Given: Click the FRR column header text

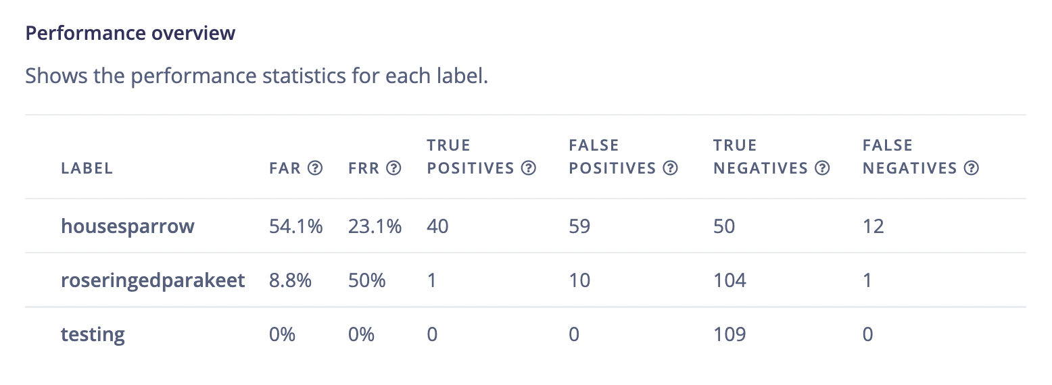Looking at the screenshot, I should point(364,168).
